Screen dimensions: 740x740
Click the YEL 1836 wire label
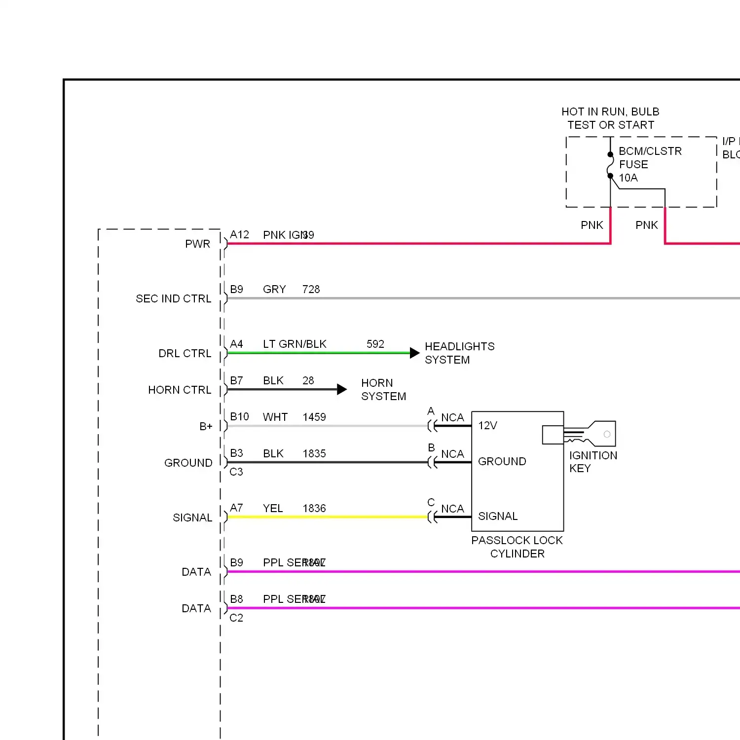294,508
